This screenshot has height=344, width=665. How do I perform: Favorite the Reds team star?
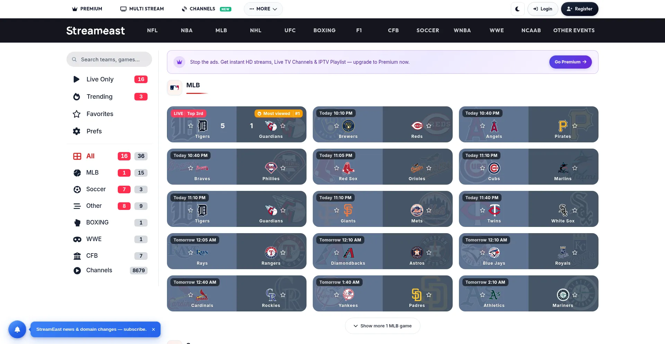coord(429,126)
